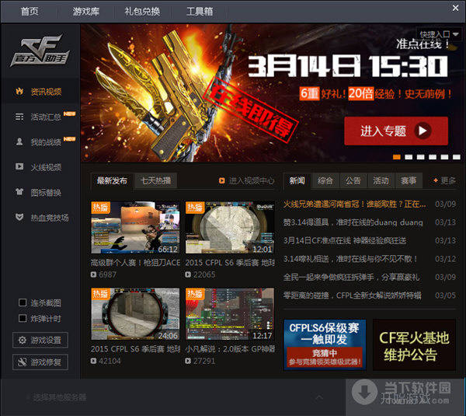The height and width of the screenshot is (416, 466).
Task: Select the third banner indicator dot
Action: pyautogui.click(x=420, y=157)
